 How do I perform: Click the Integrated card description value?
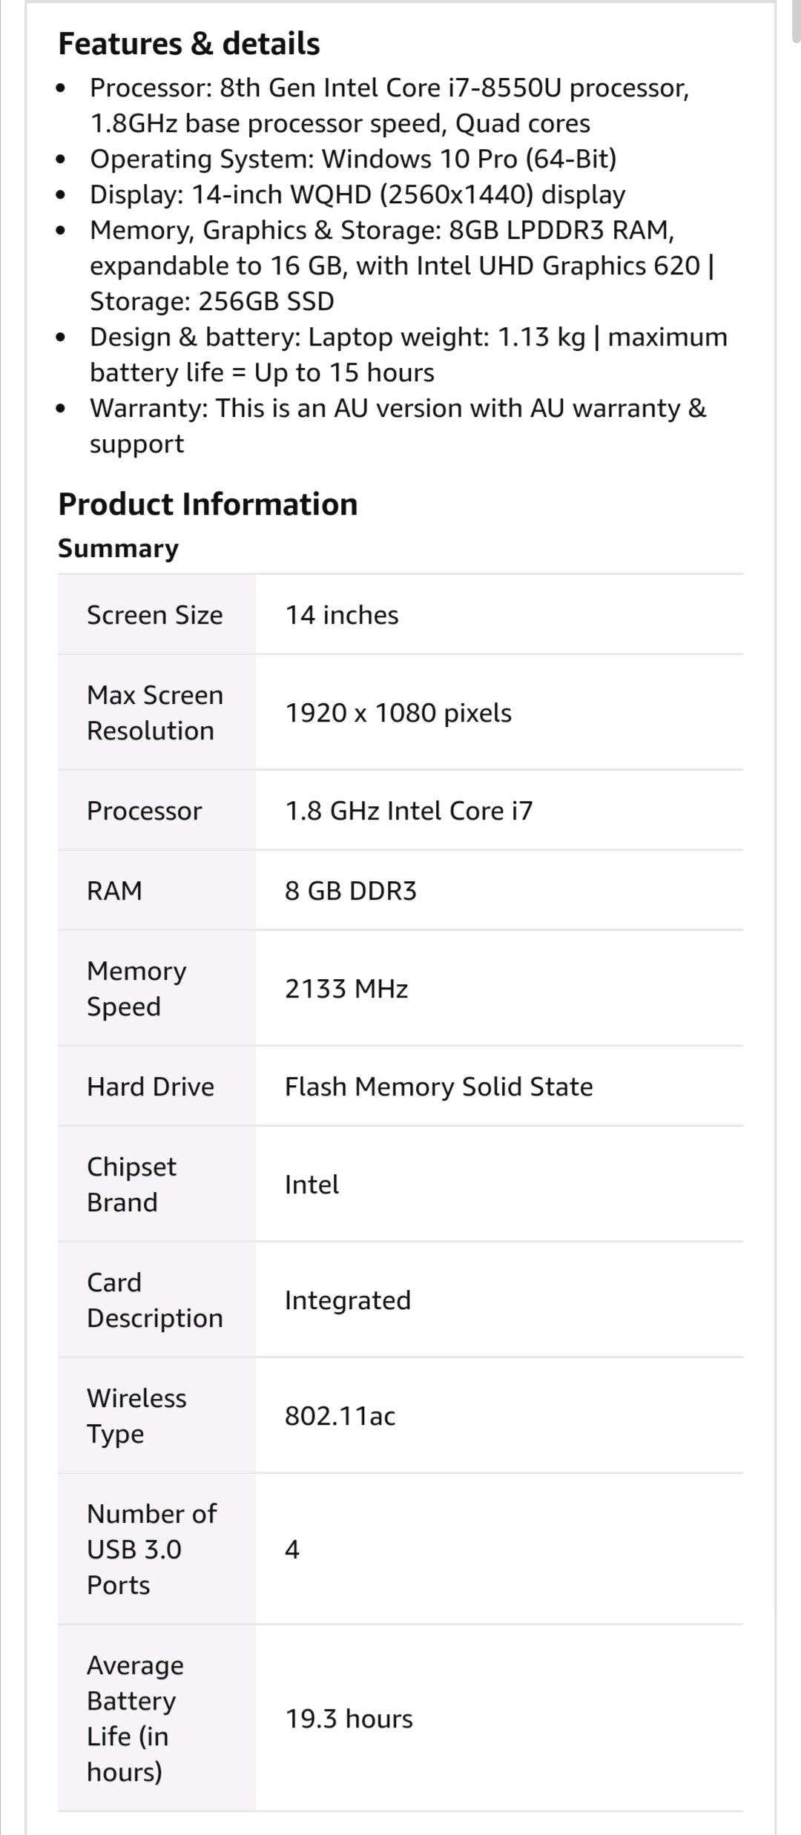click(348, 1300)
